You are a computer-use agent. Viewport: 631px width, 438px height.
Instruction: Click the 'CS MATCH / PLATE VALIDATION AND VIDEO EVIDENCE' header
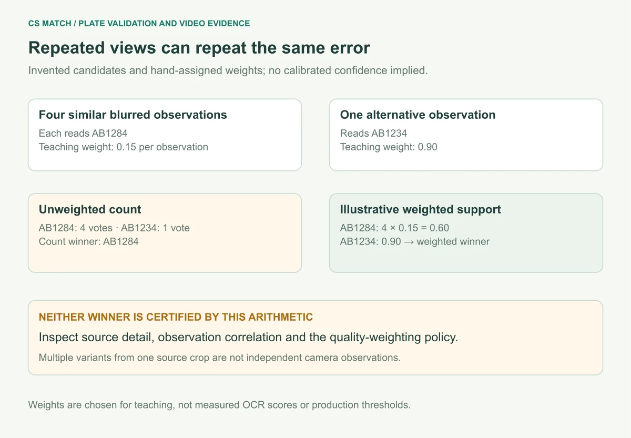[139, 24]
